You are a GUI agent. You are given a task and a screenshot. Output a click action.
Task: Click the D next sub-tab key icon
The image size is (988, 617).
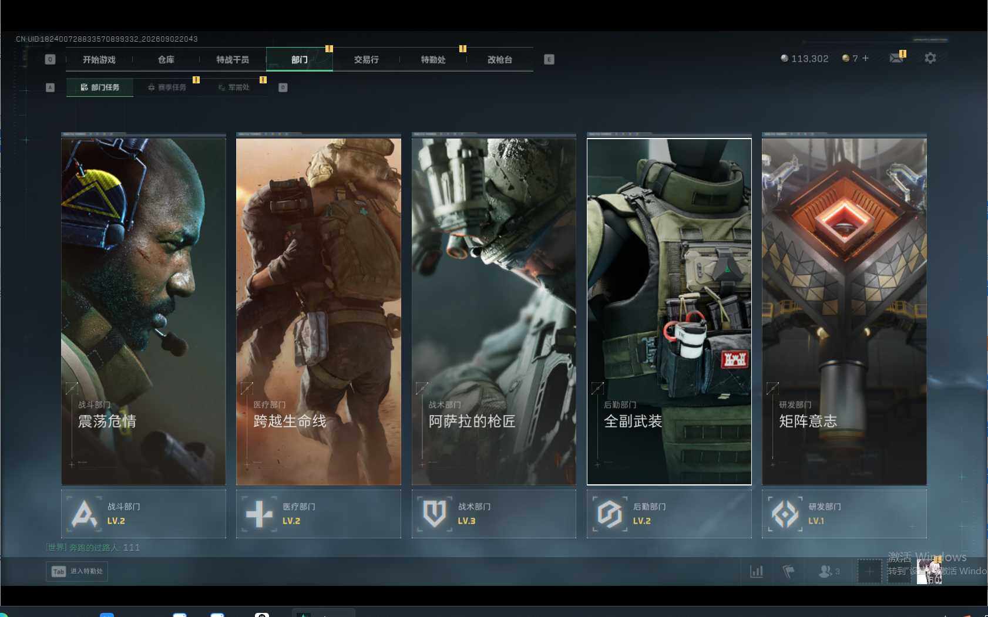[283, 87]
